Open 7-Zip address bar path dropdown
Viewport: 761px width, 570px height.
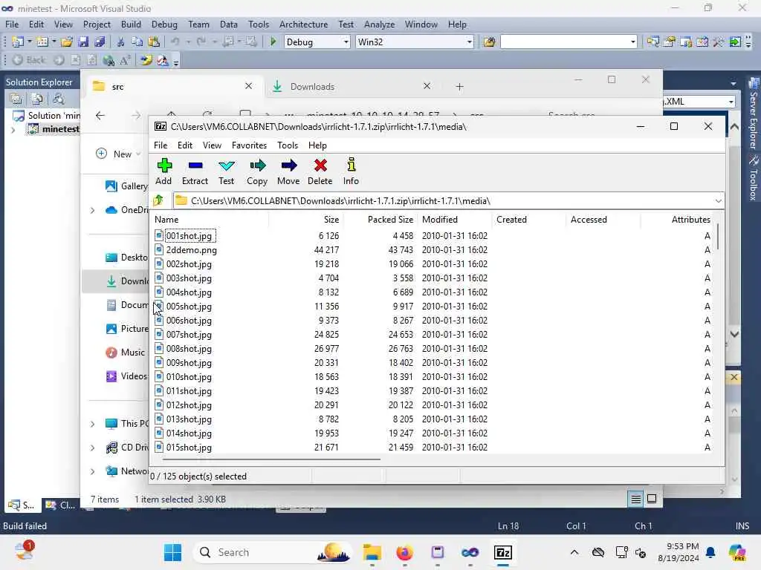(718, 200)
